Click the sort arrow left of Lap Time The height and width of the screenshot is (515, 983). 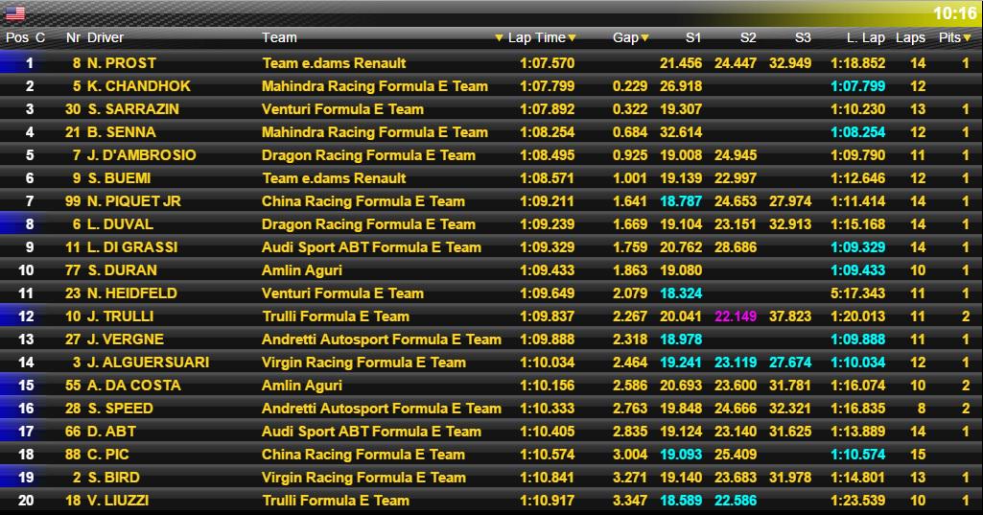[x=499, y=38]
